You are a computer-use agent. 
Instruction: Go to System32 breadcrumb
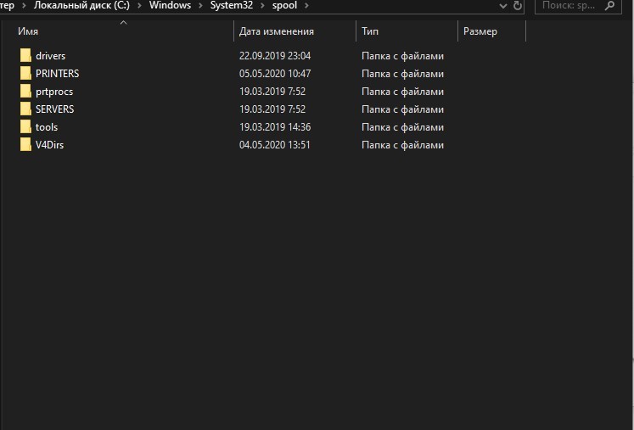(x=232, y=5)
